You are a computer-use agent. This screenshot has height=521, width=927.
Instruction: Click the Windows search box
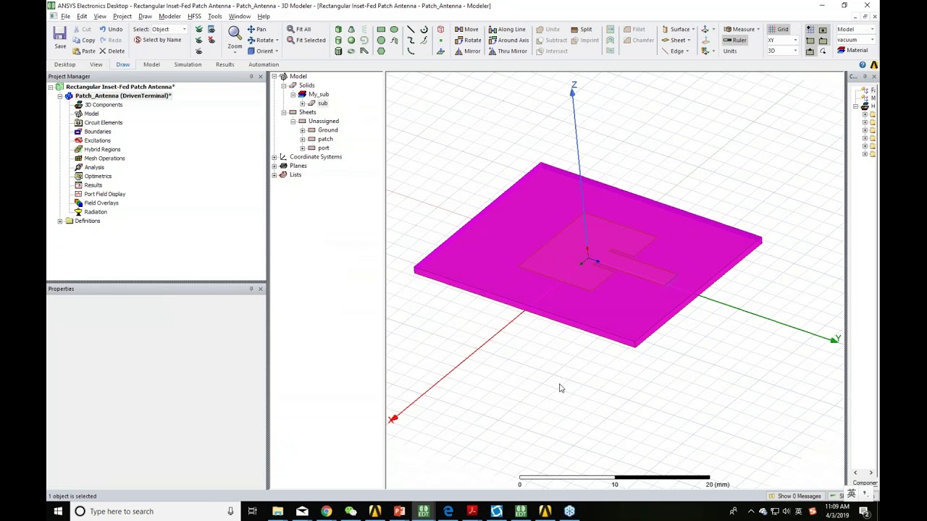click(154, 511)
